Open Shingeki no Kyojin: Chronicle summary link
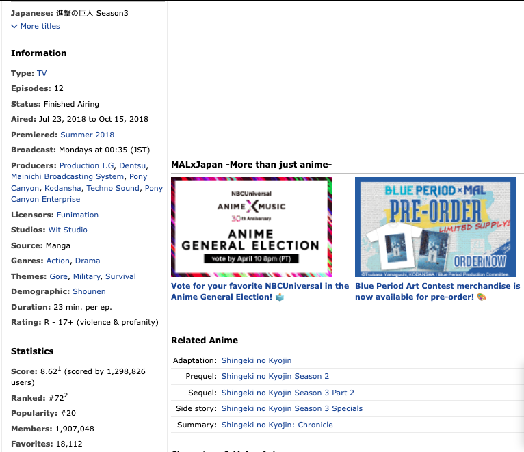Image resolution: width=524 pixels, height=452 pixels. pyautogui.click(x=277, y=425)
